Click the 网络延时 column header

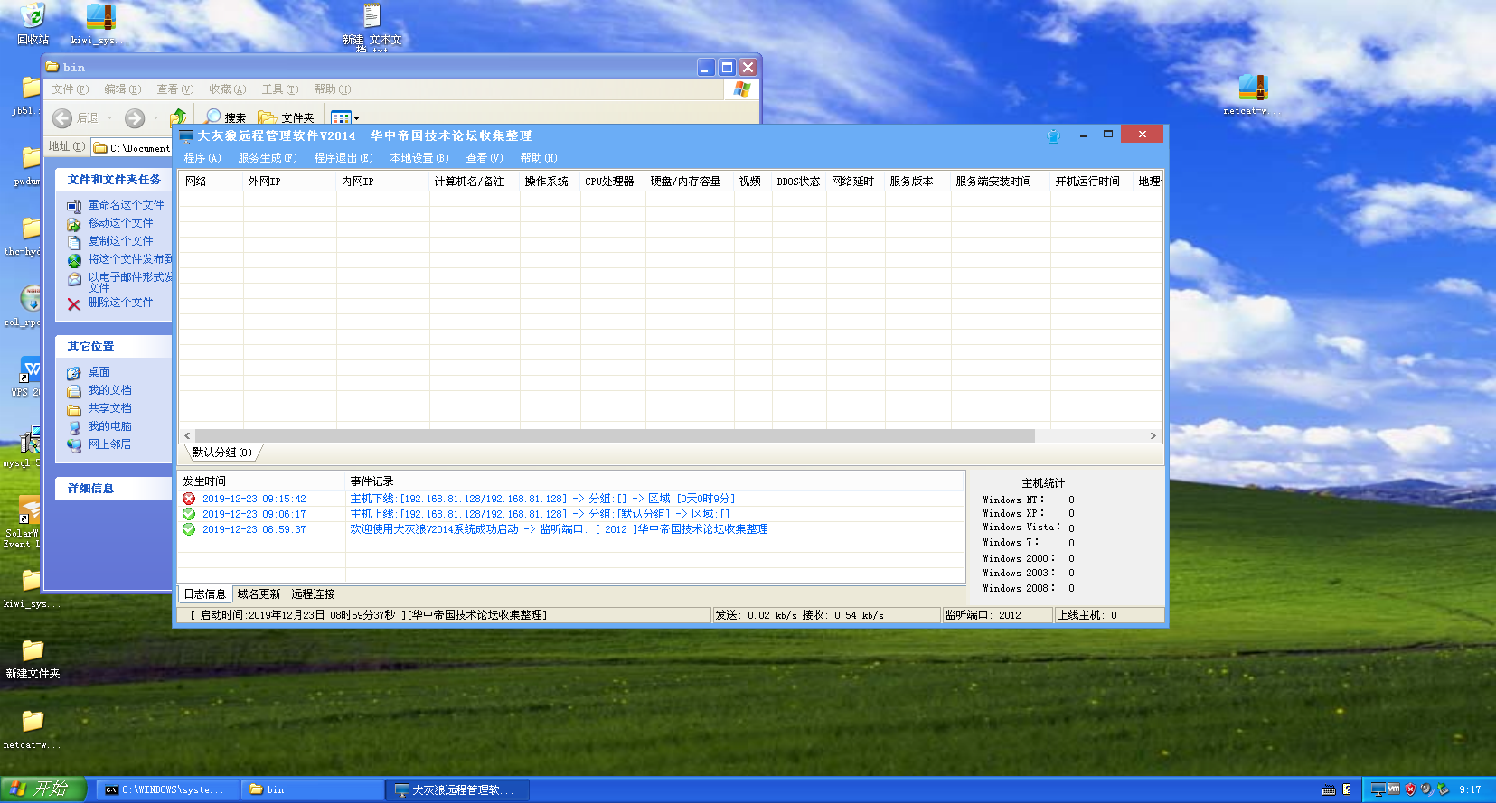[x=856, y=182]
